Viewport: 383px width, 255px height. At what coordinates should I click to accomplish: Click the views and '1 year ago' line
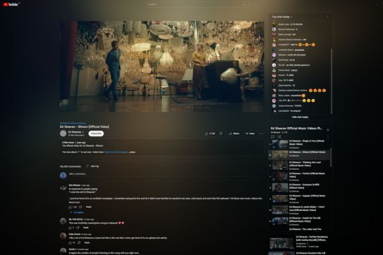click(74, 143)
